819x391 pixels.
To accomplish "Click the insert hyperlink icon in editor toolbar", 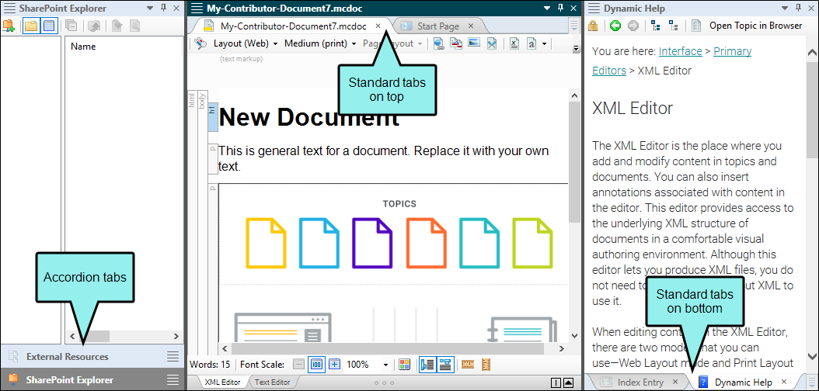I will 438,43.
